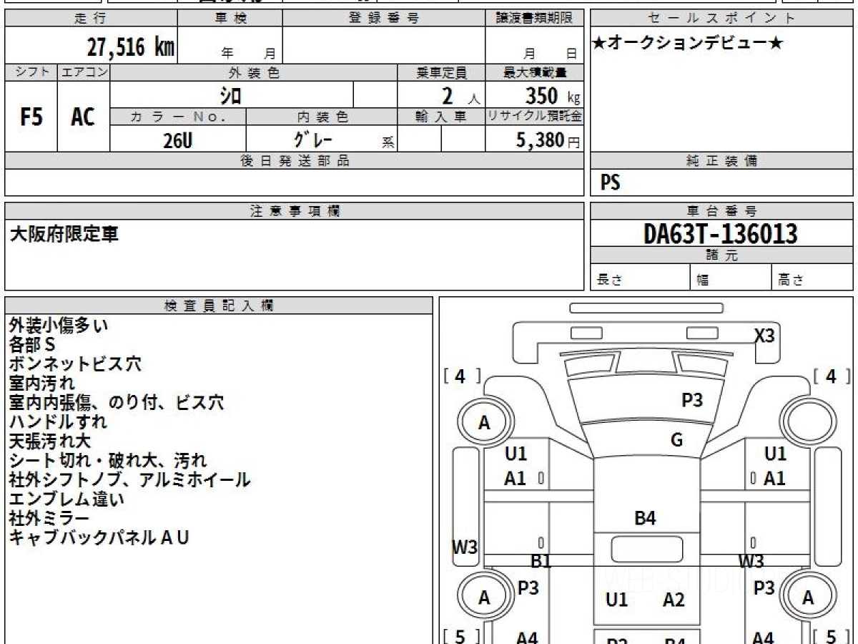Select note 室内内張傷、のり付、ビス穴
Screen dimensions: 858x644
(117, 403)
